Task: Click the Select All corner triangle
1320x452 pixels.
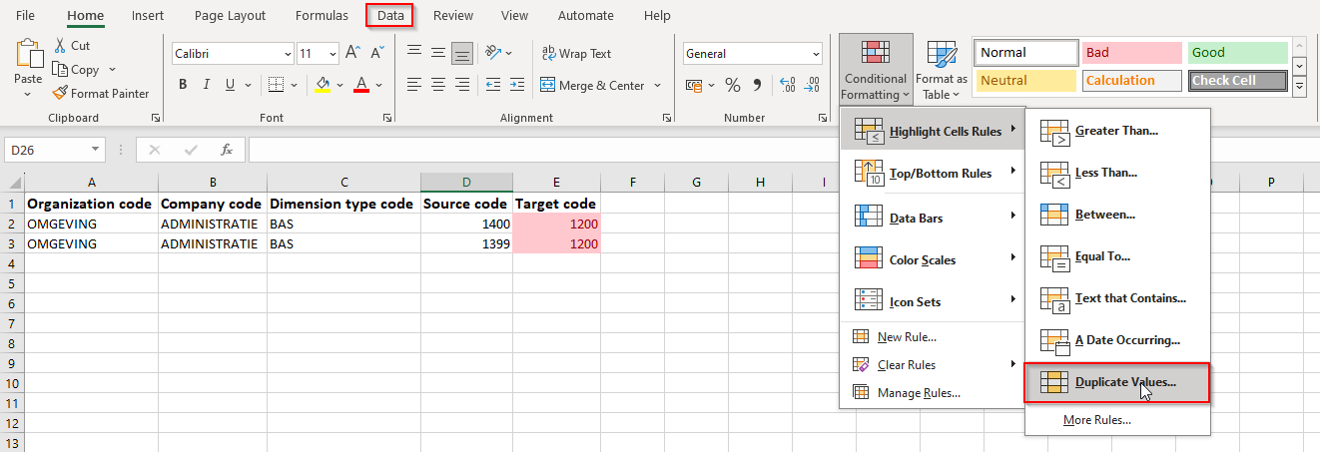Action: [12, 183]
